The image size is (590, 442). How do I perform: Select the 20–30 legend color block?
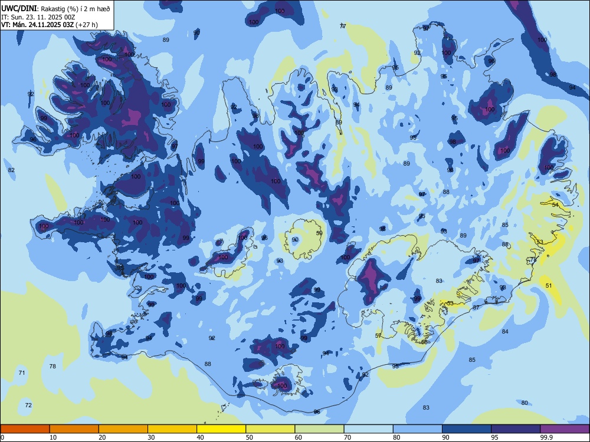click(123, 429)
